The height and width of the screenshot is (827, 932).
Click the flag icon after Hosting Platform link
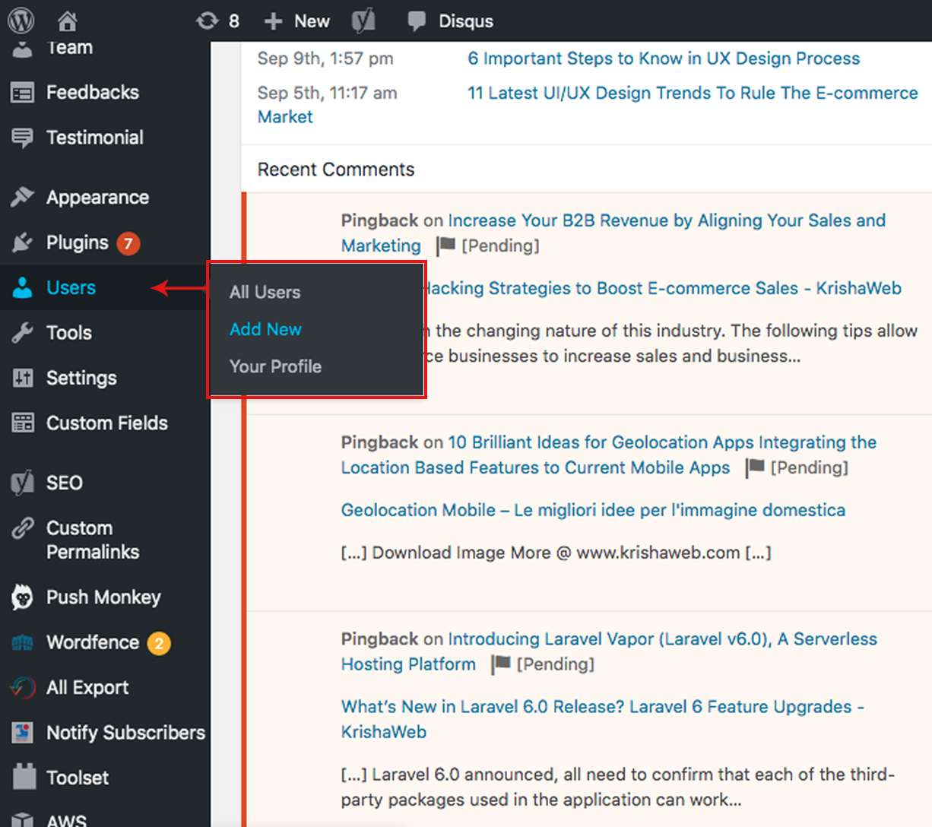click(x=500, y=664)
